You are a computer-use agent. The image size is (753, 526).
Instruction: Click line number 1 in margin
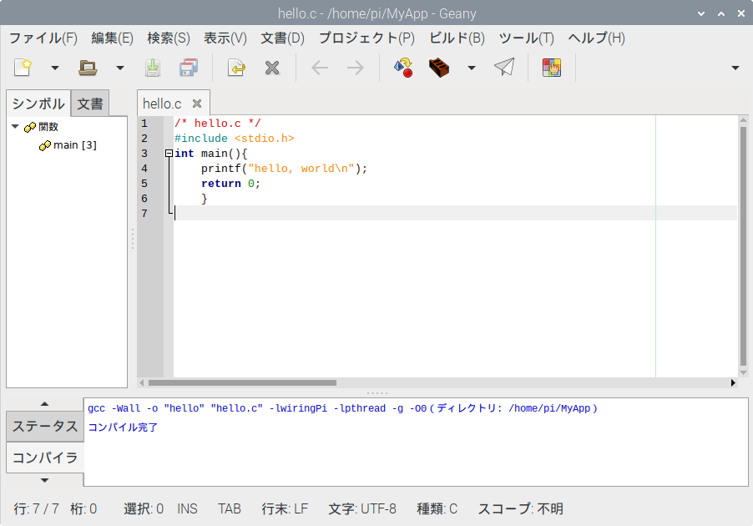144,124
